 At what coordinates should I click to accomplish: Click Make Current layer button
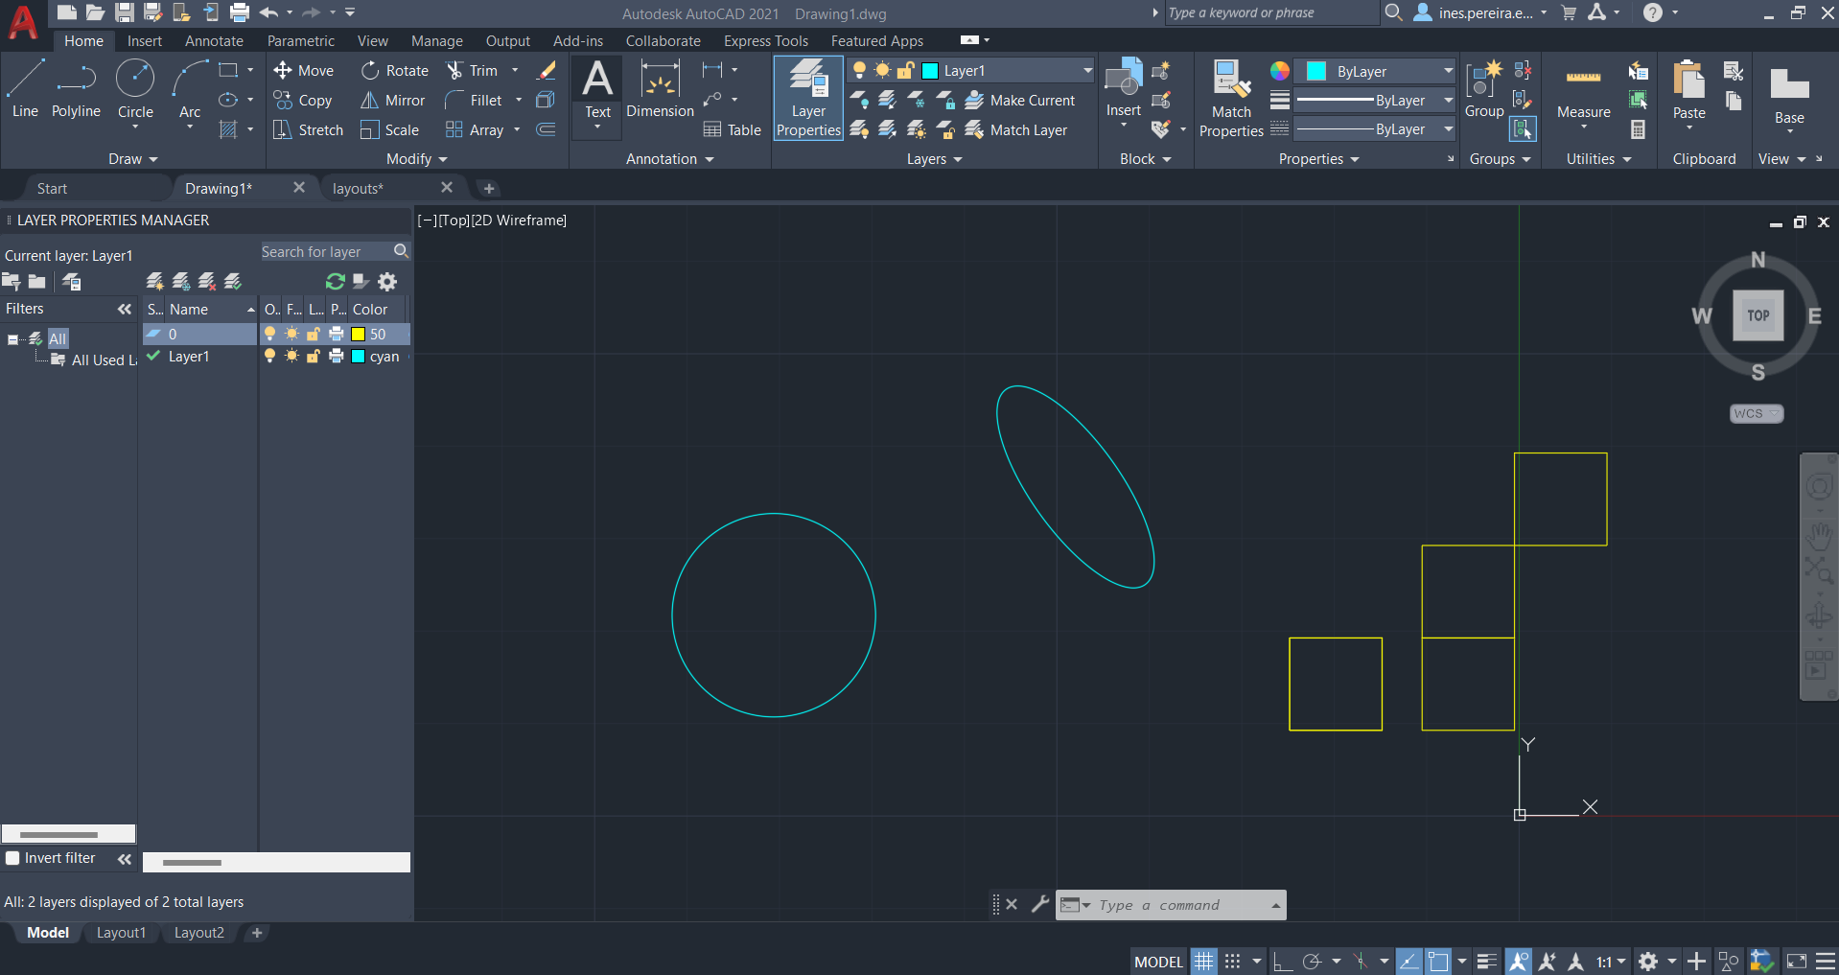[1020, 101]
